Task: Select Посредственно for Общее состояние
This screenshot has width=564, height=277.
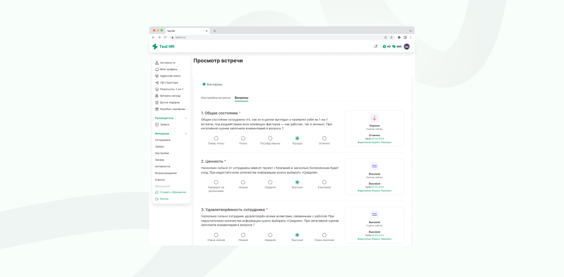Action: pyautogui.click(x=270, y=138)
